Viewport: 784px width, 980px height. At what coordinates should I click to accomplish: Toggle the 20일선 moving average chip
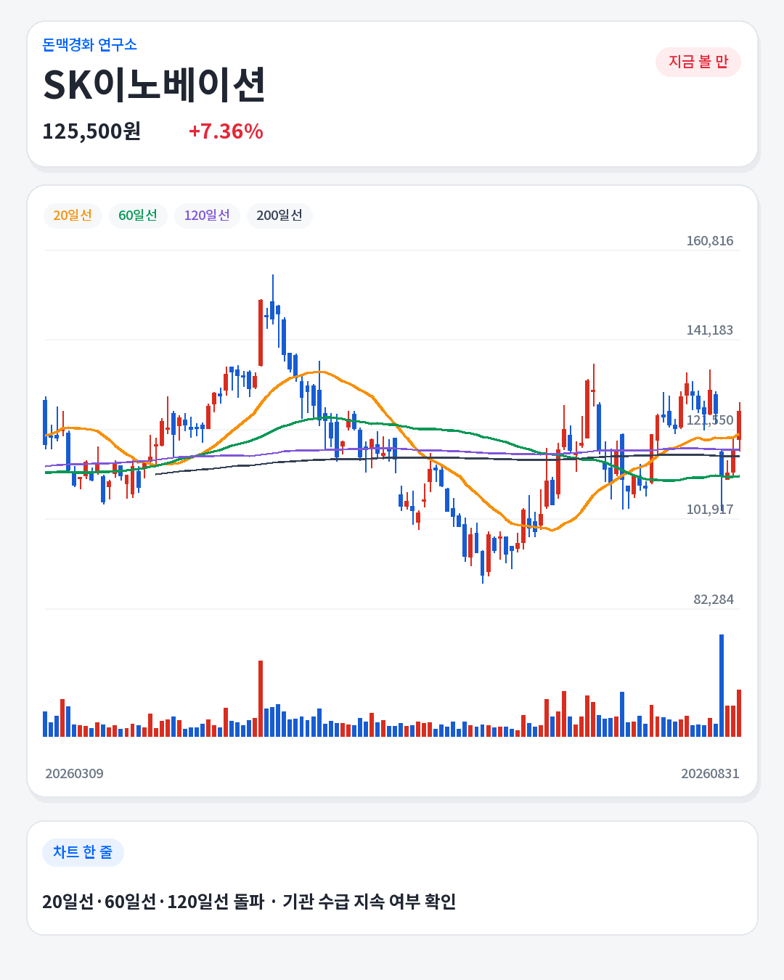tap(73, 216)
